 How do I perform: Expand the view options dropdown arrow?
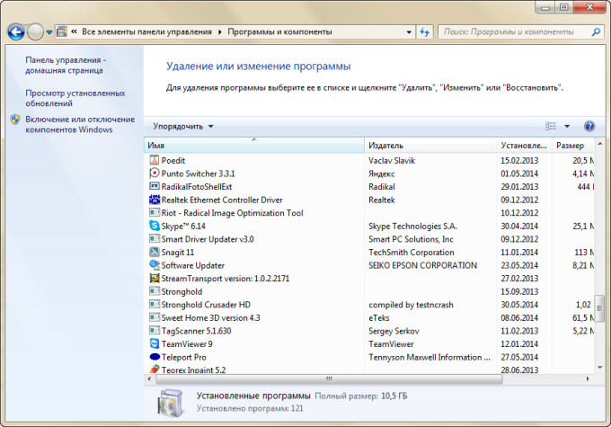point(567,127)
